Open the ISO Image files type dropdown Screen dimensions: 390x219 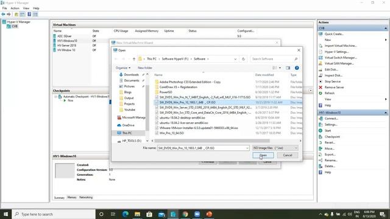click(x=296, y=148)
